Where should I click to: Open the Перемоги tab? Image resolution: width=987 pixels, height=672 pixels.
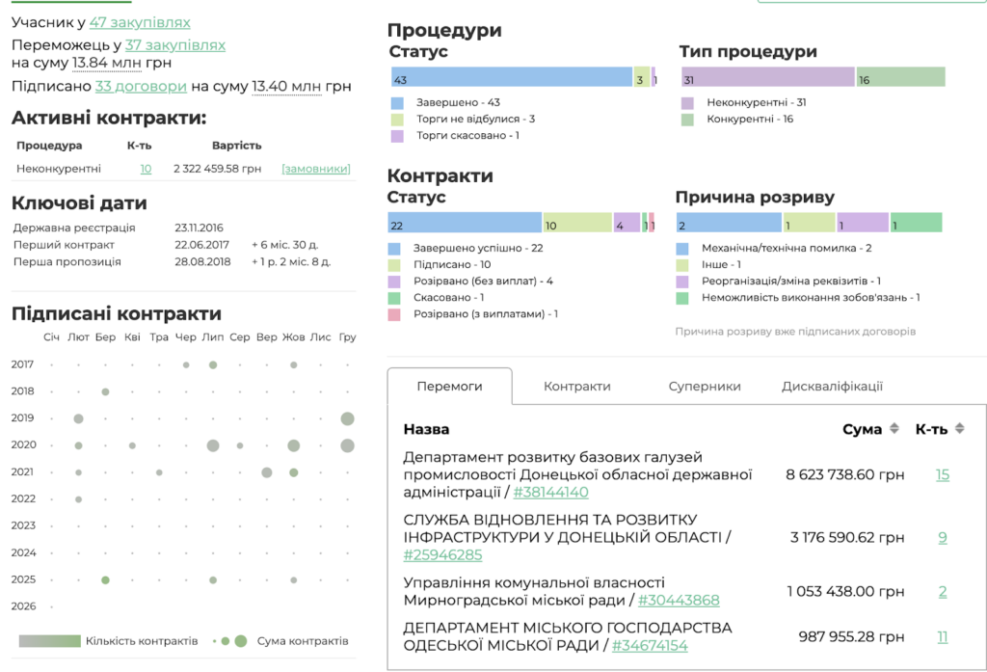click(x=449, y=386)
